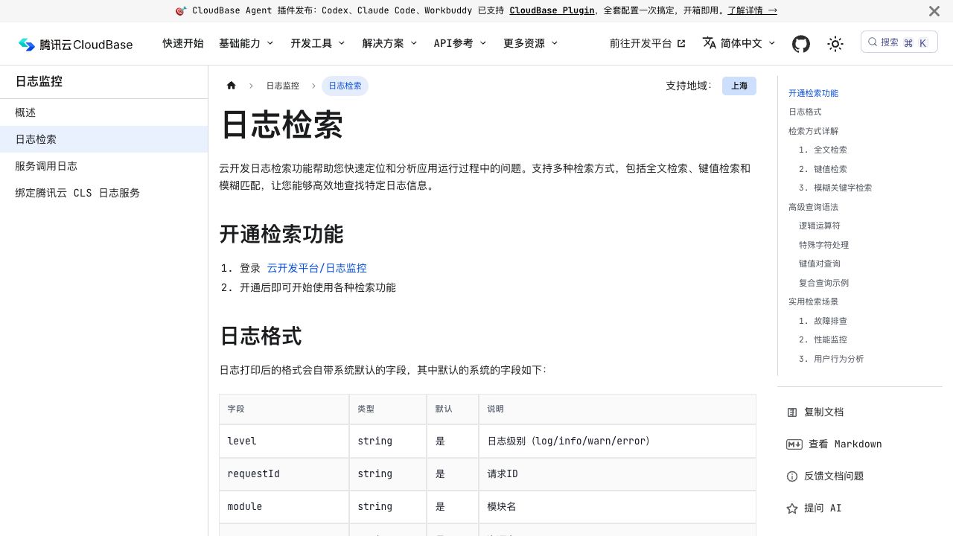Click the language translate icon
The width and height of the screenshot is (953, 536).
tap(709, 43)
